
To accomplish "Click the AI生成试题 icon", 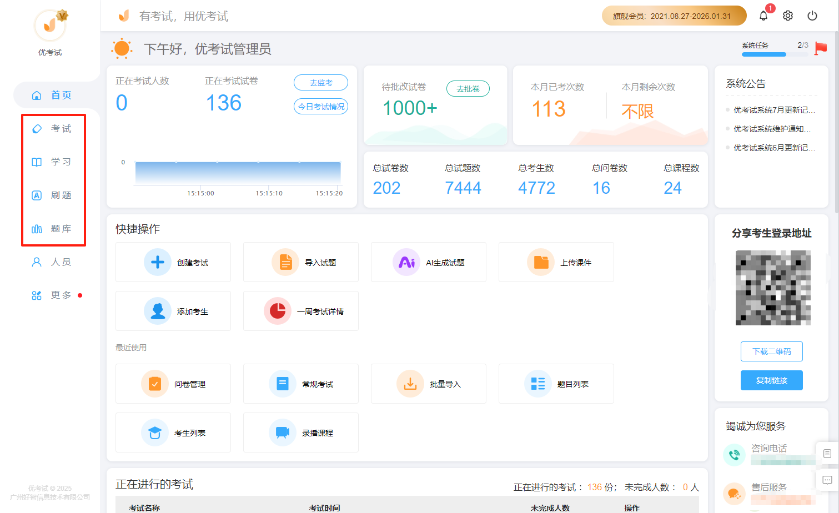I will [x=406, y=262].
